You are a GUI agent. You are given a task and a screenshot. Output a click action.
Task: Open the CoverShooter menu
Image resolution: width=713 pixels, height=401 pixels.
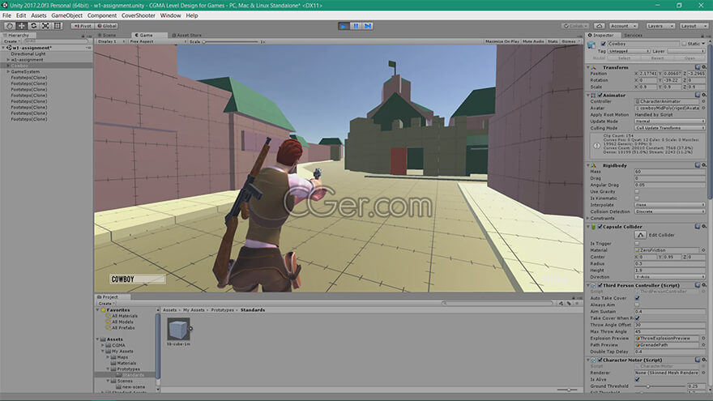139,15
